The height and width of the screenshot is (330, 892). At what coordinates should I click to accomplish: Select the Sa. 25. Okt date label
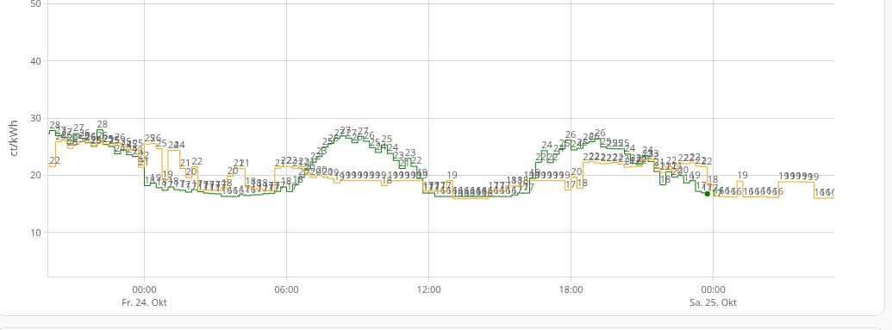tap(713, 302)
